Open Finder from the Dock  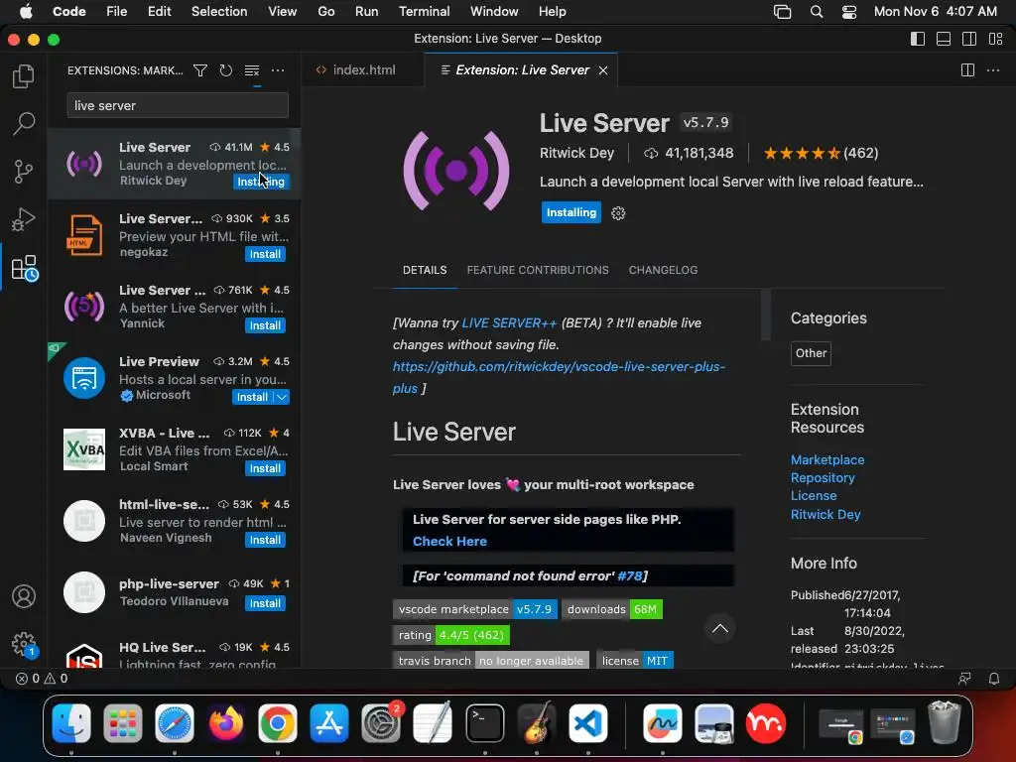[x=71, y=723]
